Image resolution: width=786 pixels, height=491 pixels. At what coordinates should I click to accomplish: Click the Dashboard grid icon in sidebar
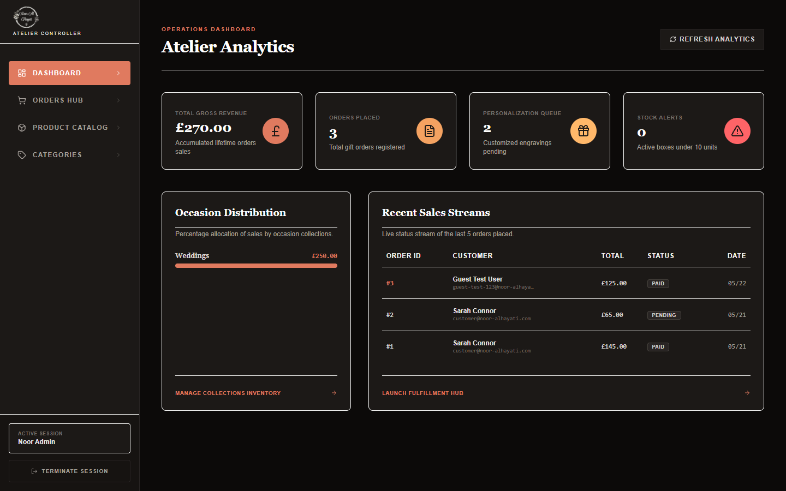click(x=22, y=73)
